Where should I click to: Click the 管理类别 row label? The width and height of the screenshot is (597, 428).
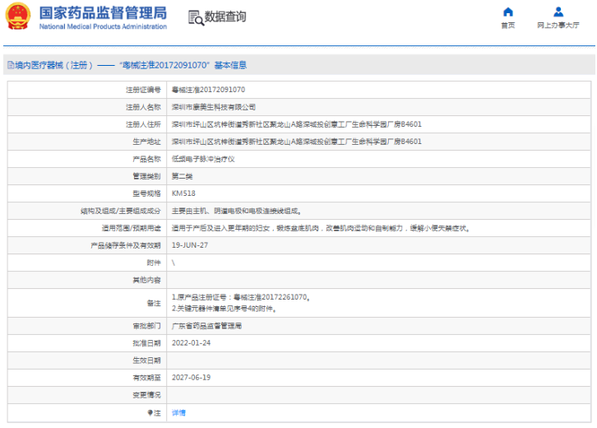tap(147, 176)
